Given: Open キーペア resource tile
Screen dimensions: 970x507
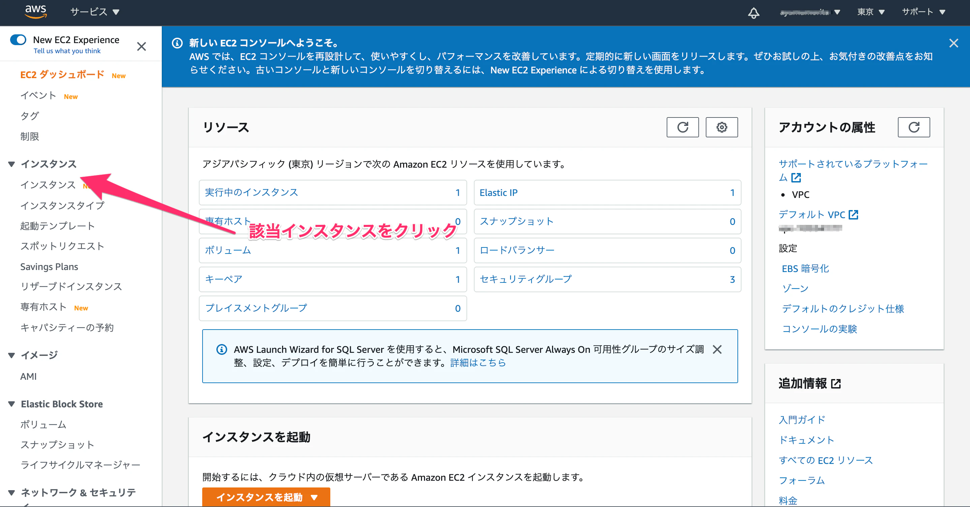Looking at the screenshot, I should 333,279.
